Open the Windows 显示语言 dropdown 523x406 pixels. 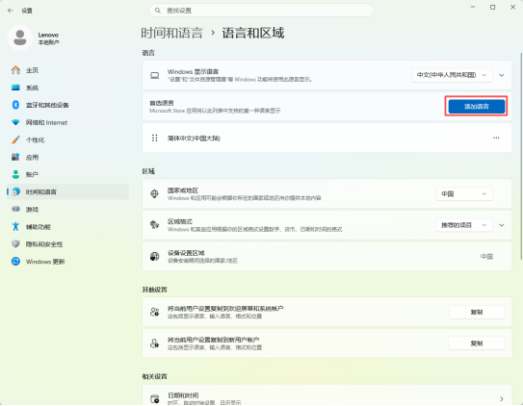452,75
